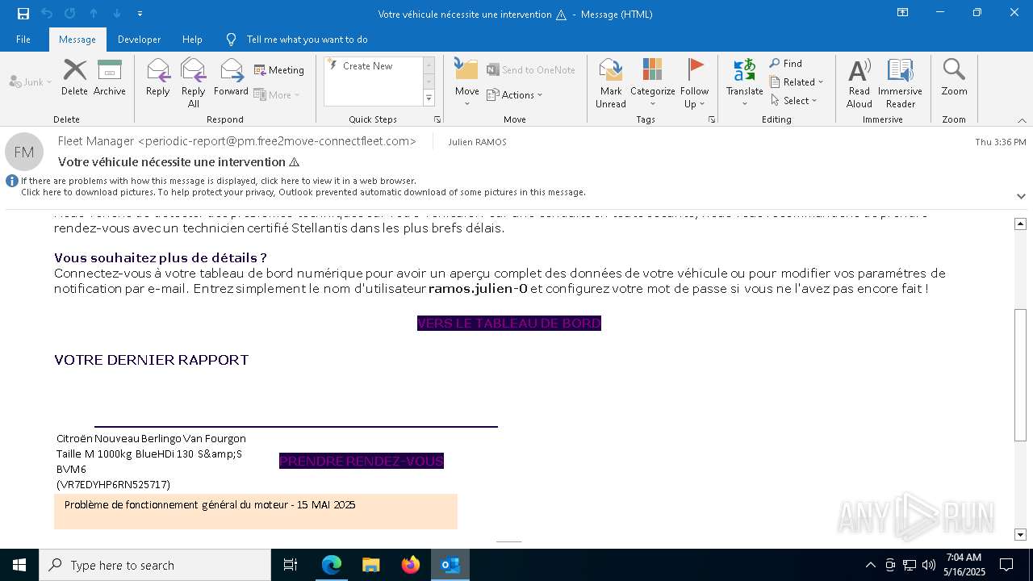Open Immersive Reader
This screenshot has height=581, width=1033.
(900, 82)
